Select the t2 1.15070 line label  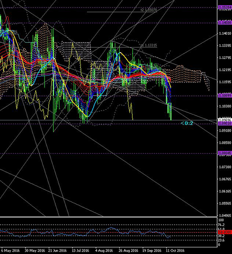(x=148, y=10)
